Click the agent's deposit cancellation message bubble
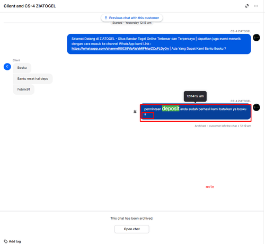The width and height of the screenshot is (265, 244). pos(196,112)
